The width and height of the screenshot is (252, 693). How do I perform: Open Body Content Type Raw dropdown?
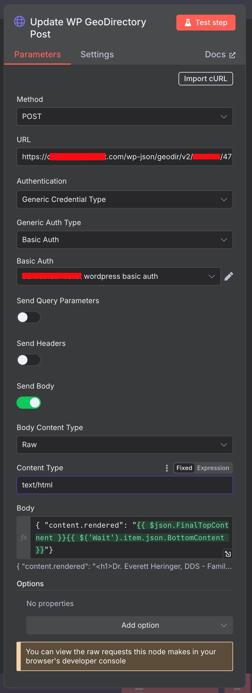click(125, 445)
